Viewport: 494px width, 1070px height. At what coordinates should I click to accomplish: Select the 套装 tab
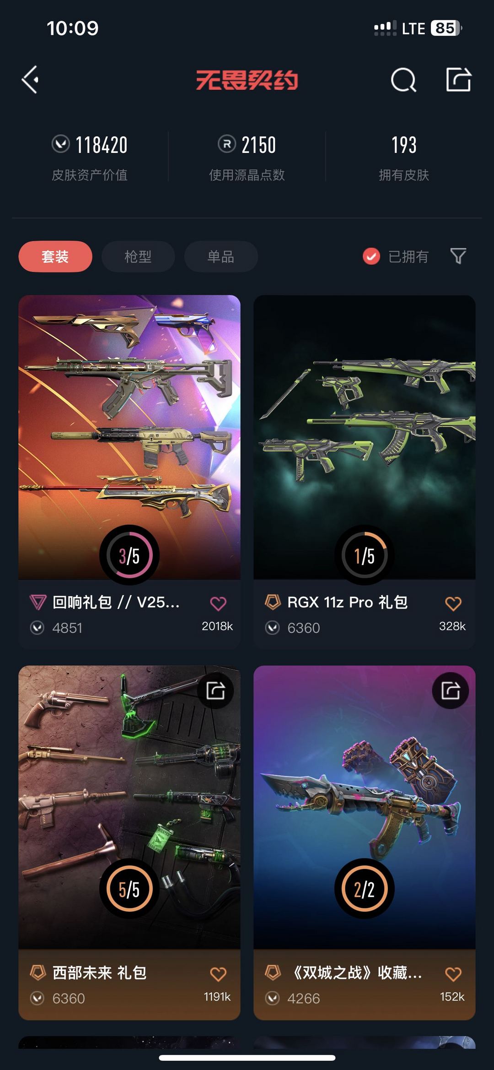55,256
